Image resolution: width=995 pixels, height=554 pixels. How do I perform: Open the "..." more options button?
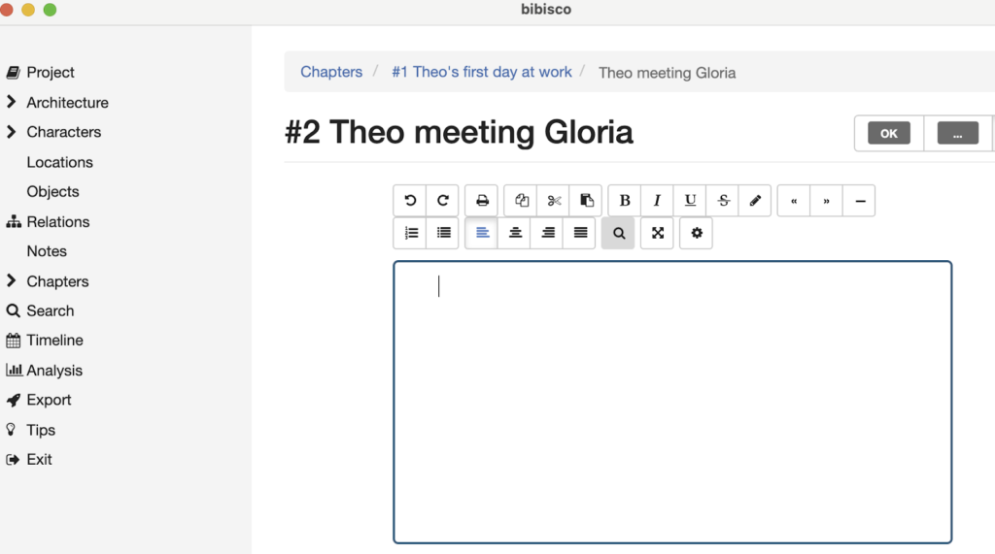click(x=957, y=134)
